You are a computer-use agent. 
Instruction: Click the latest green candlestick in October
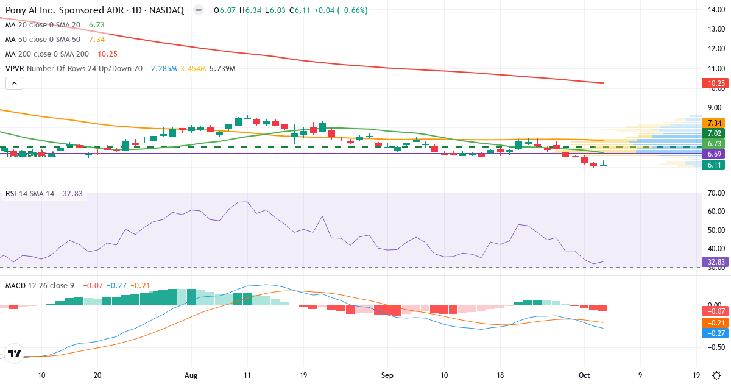[603, 164]
